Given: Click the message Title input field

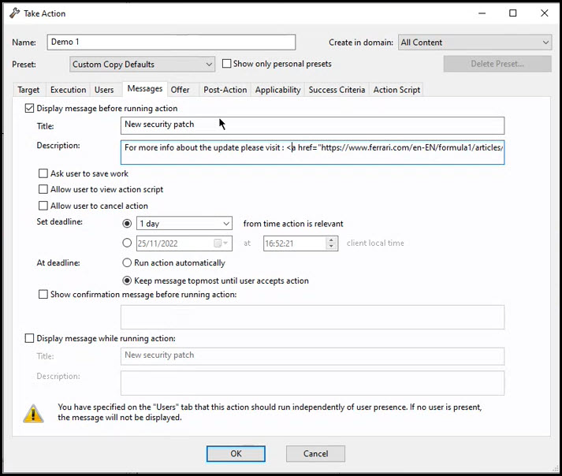Looking at the screenshot, I should click(313, 125).
